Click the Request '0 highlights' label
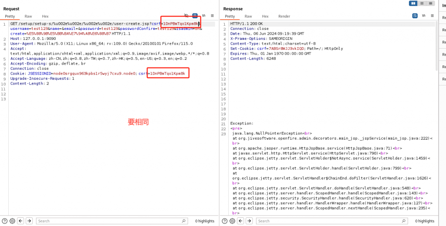 [205, 221]
